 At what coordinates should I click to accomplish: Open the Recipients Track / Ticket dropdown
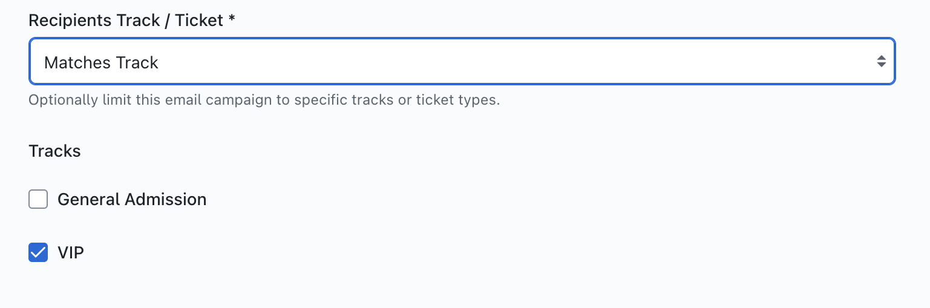click(462, 62)
